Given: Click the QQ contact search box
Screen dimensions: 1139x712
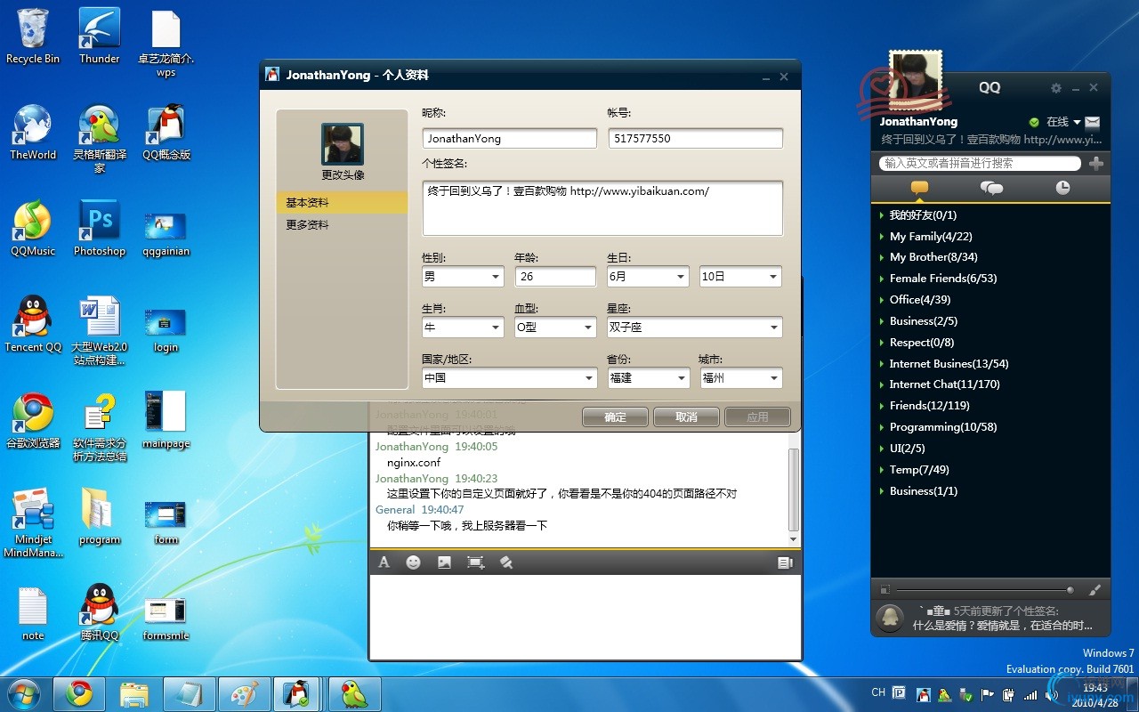Looking at the screenshot, I should 980,163.
